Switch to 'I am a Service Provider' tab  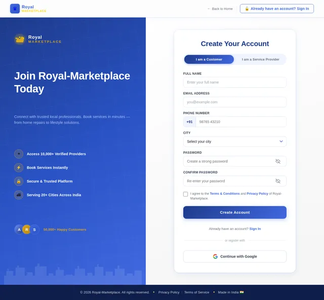tap(260, 59)
